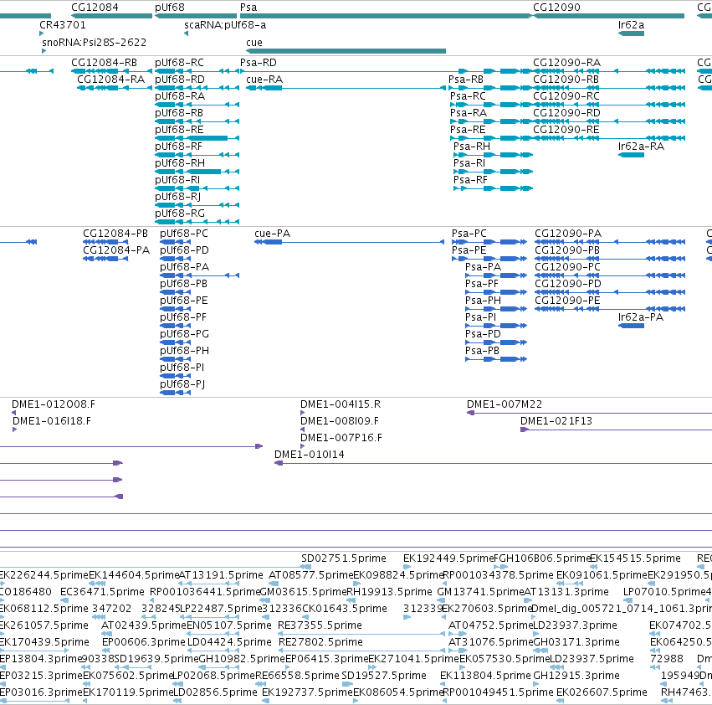Click the Psa-RH transcript label
This screenshot has height=705, width=712.
472,147
